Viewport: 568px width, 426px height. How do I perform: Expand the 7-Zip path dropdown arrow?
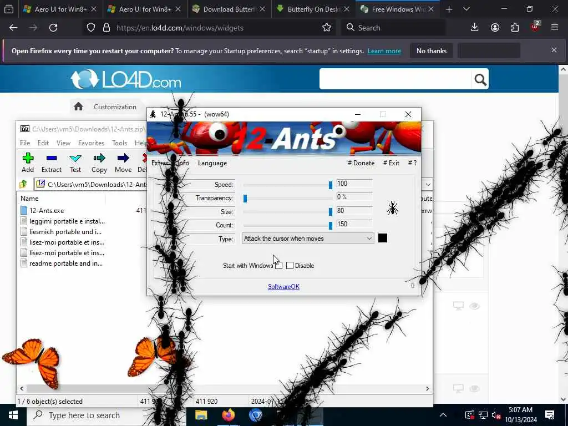(x=428, y=184)
